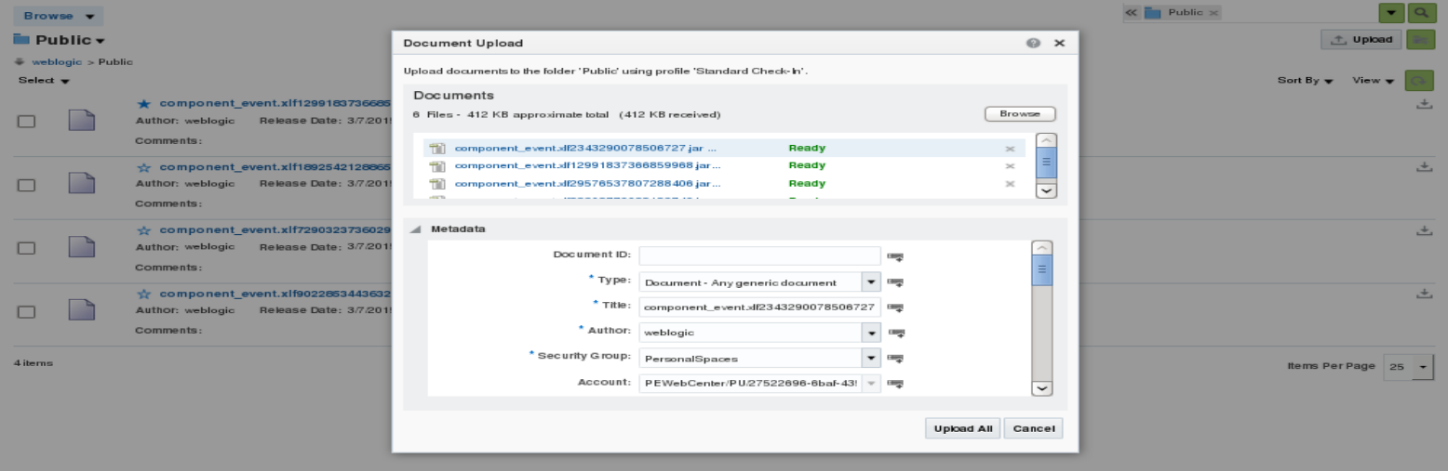Viewport: 1448px width, 471px height.
Task: Click the double-left-arrow collapse icon before Public chip
Action: (1131, 13)
